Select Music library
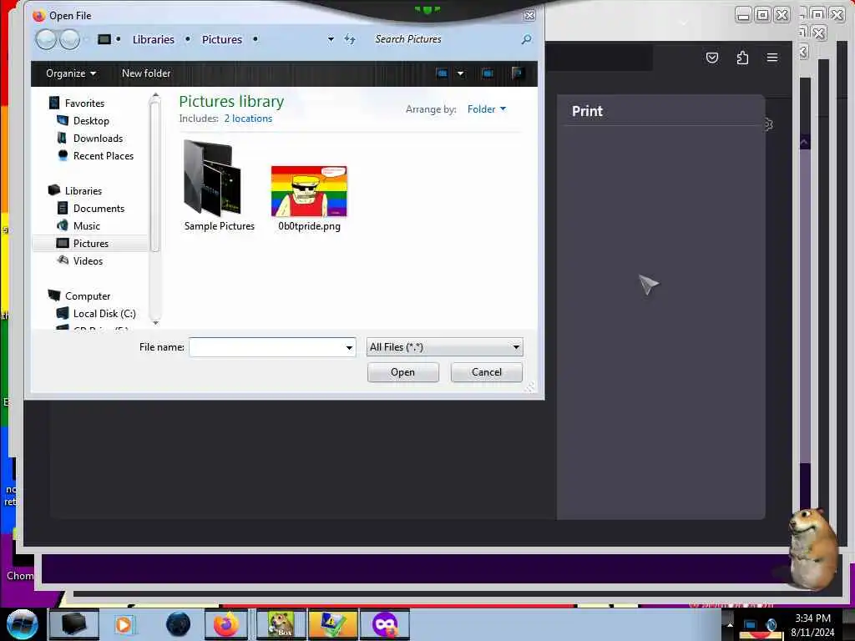The image size is (855, 641). click(x=87, y=225)
